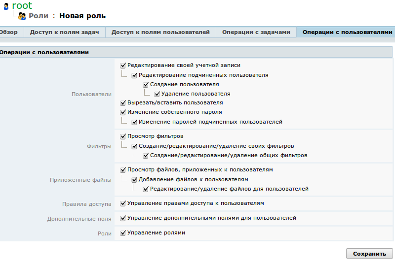Viewport: 395px width, 265px height.
Task: Uncheck Редактирование своей учетной записи
Action: pos(123,65)
